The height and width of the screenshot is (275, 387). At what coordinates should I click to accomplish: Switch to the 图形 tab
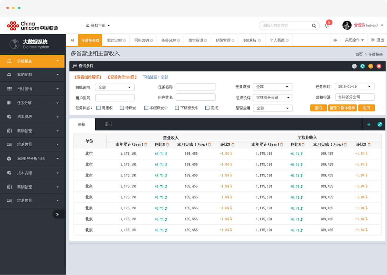point(108,124)
